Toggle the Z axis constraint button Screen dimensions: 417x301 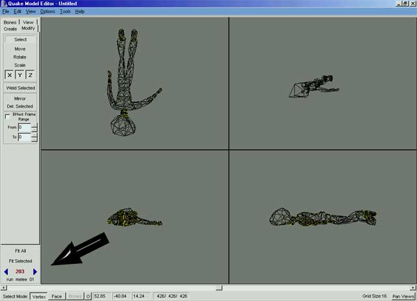coord(30,75)
